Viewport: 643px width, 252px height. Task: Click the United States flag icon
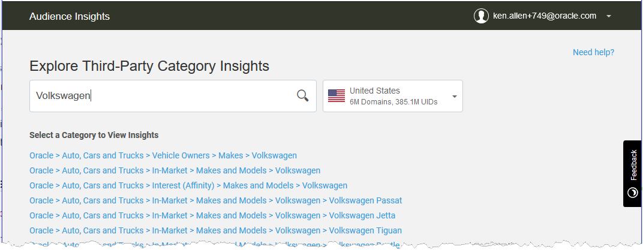coord(336,95)
